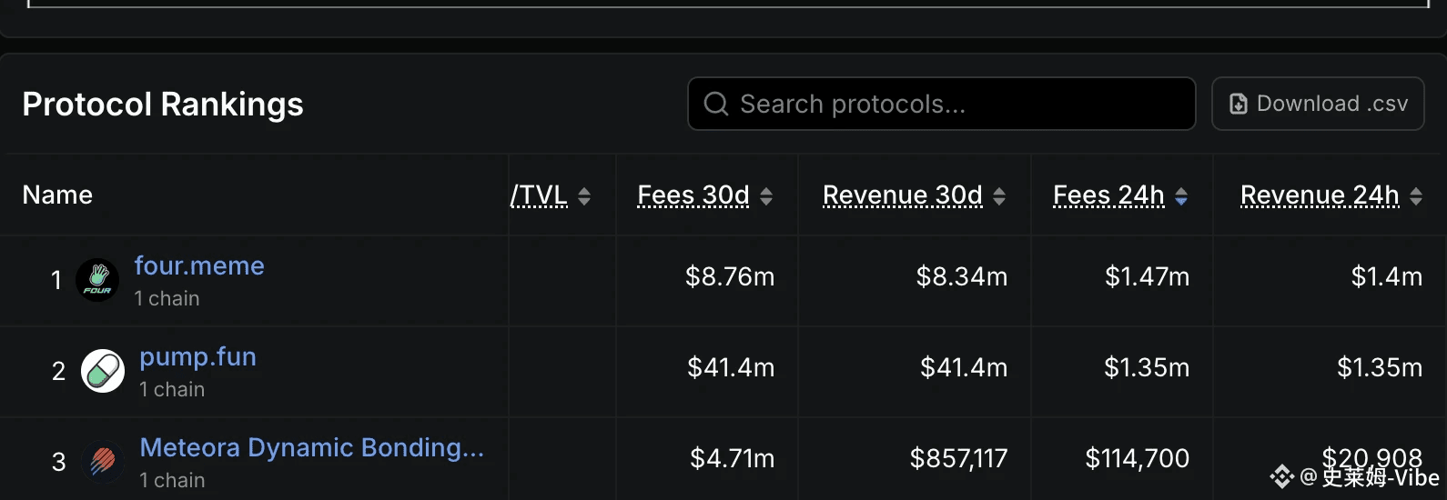
Task: Open the Meteora Dynamic Bonding protocol link
Action: [311, 447]
